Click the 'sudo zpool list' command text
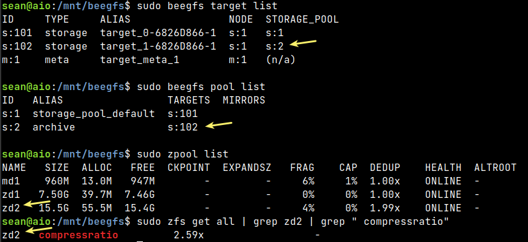The image size is (528, 242). pyautogui.click(x=183, y=154)
